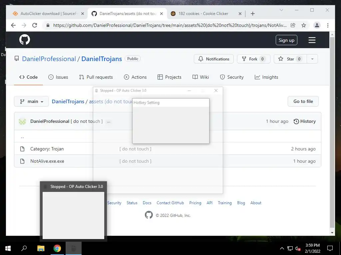Open the API footer link
Screen dimensions: 341x255
pyautogui.click(x=209, y=203)
